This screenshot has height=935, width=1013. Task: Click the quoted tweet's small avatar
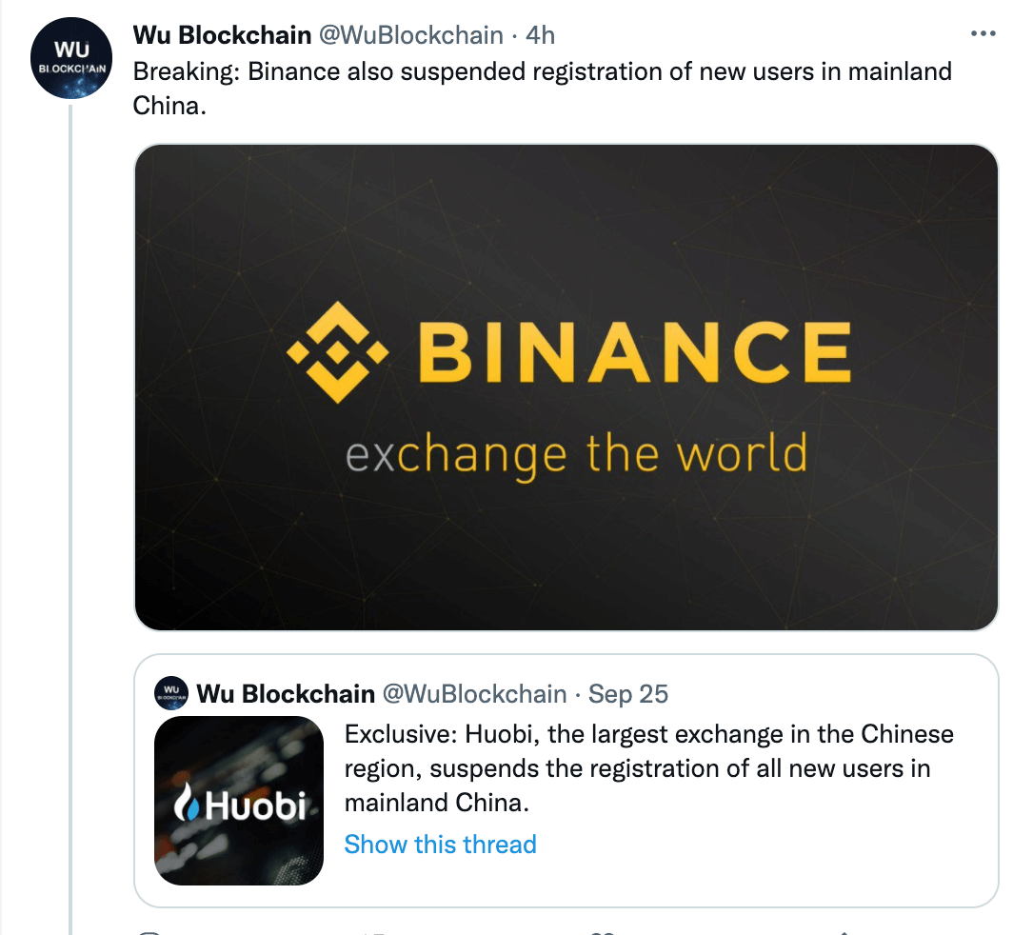171,694
